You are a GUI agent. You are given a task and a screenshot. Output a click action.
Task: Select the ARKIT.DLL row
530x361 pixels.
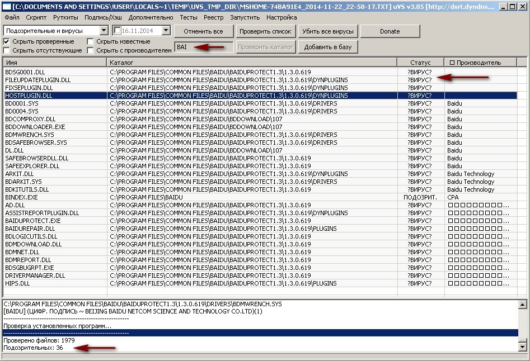point(260,174)
